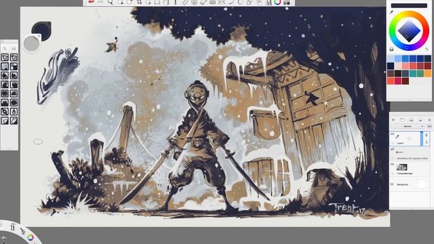Screen dimensions: 434x244
Task: Click the red Undo arrow in top toolbar
Action: (x=91, y=2)
